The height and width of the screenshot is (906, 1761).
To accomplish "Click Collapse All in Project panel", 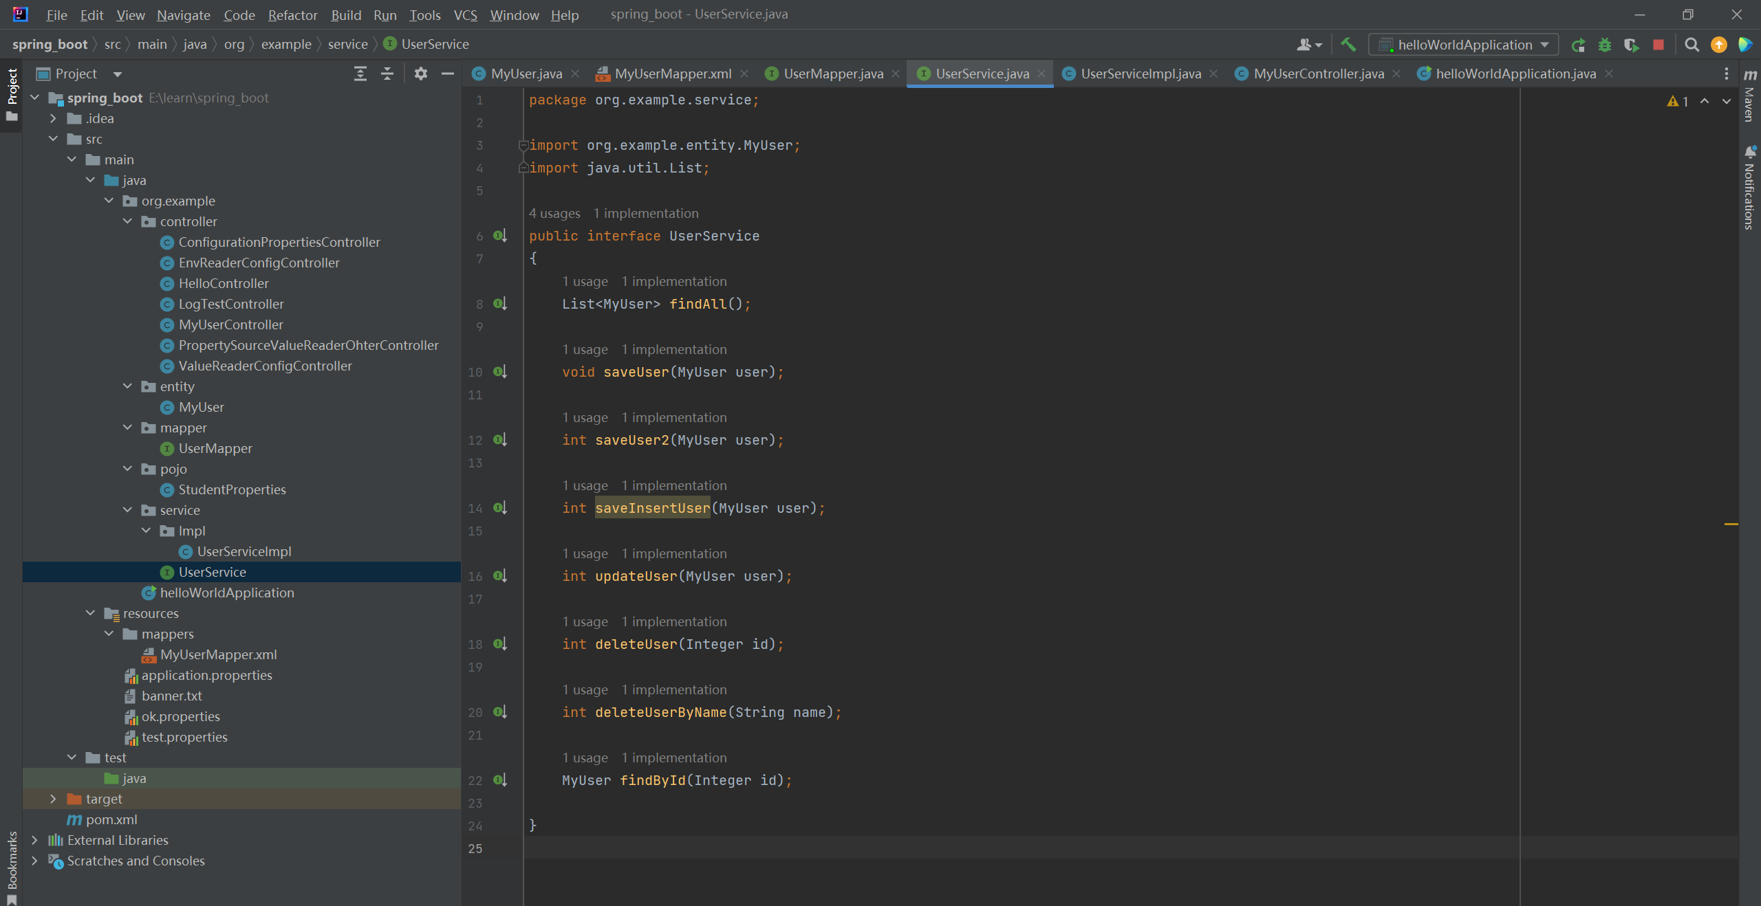I will 387,74.
